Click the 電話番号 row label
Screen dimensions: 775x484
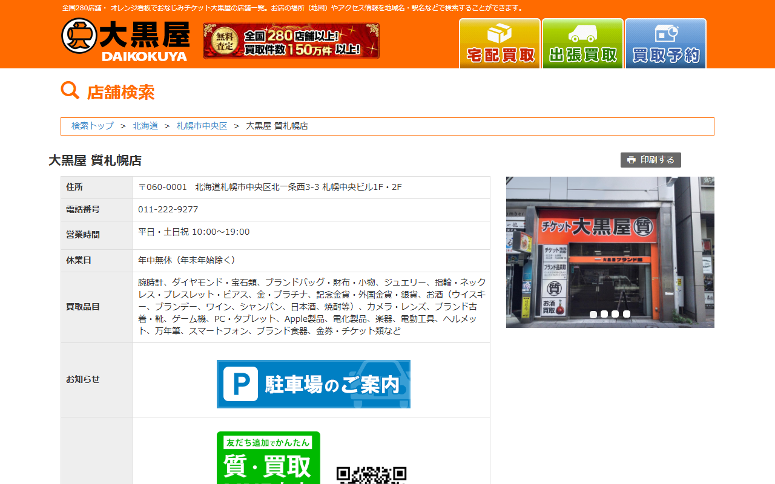point(83,209)
